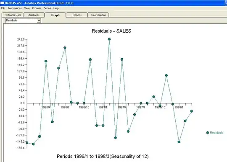
Task: Switch to the Reports tab
Action: [77, 15]
